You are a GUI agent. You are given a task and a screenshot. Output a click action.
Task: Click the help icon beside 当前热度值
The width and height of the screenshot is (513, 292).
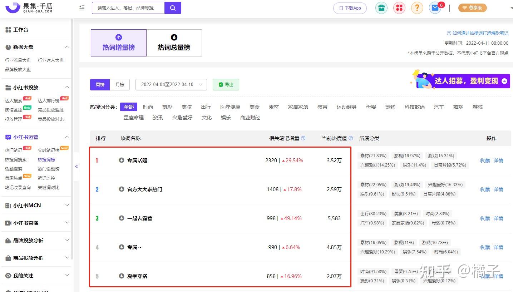click(351, 138)
